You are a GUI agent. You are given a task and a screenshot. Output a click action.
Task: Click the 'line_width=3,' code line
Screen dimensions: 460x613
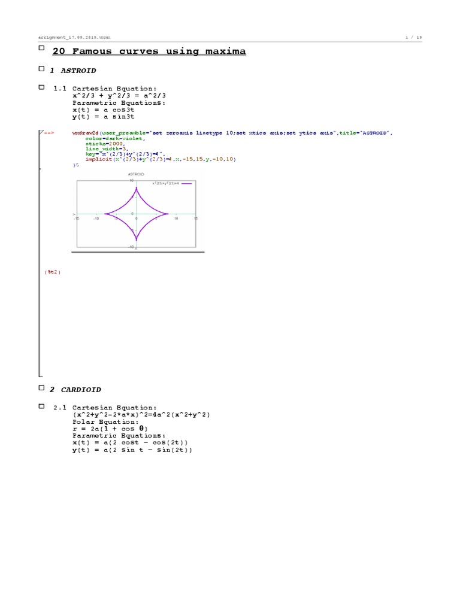[x=107, y=148]
